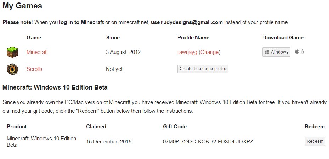
Task: Click the Gift Code column header
Action: pos(175,127)
